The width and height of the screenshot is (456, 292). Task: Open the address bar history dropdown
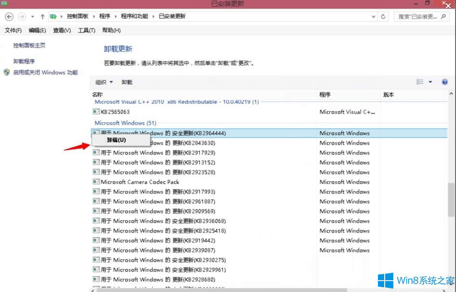pyautogui.click(x=373, y=16)
